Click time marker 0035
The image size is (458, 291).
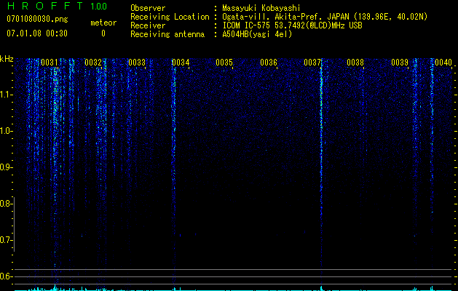[224, 63]
